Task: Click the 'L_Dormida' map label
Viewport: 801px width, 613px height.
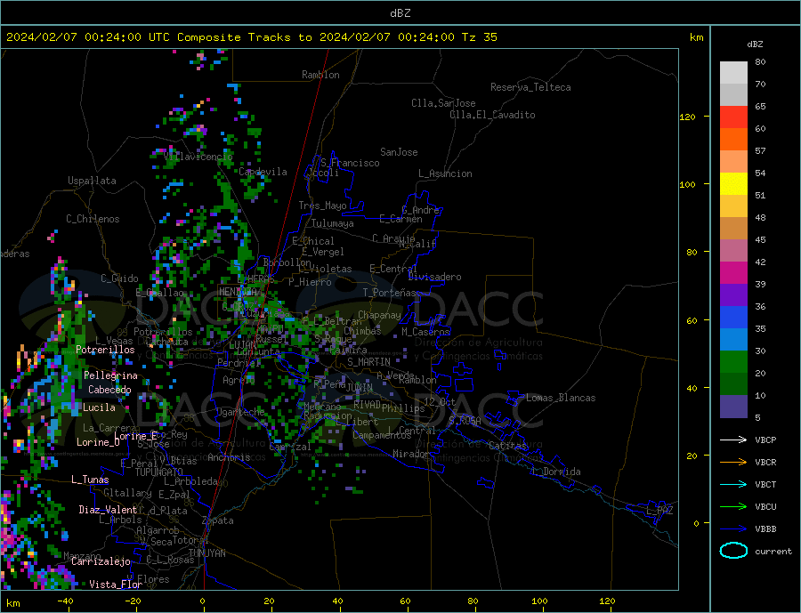Action: click(x=557, y=472)
